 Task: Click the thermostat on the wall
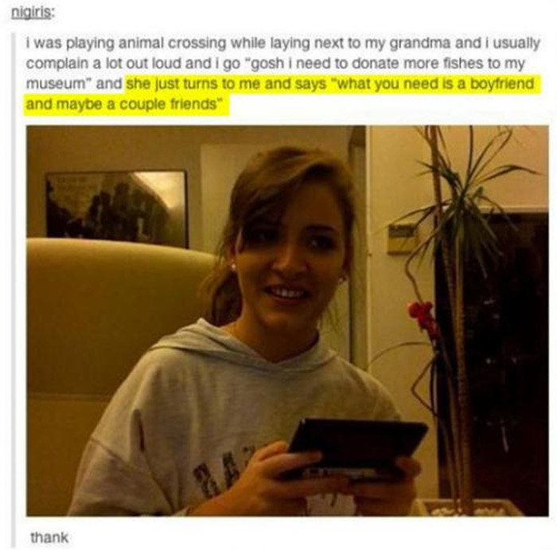pos(403,237)
